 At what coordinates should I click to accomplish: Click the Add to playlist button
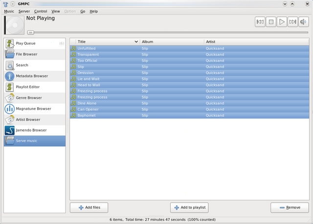pos(189,208)
